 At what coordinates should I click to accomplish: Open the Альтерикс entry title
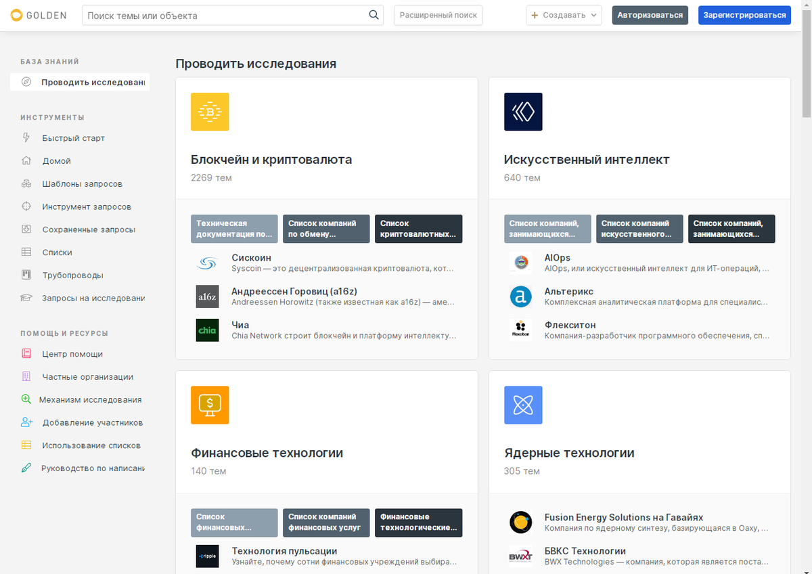(x=569, y=291)
